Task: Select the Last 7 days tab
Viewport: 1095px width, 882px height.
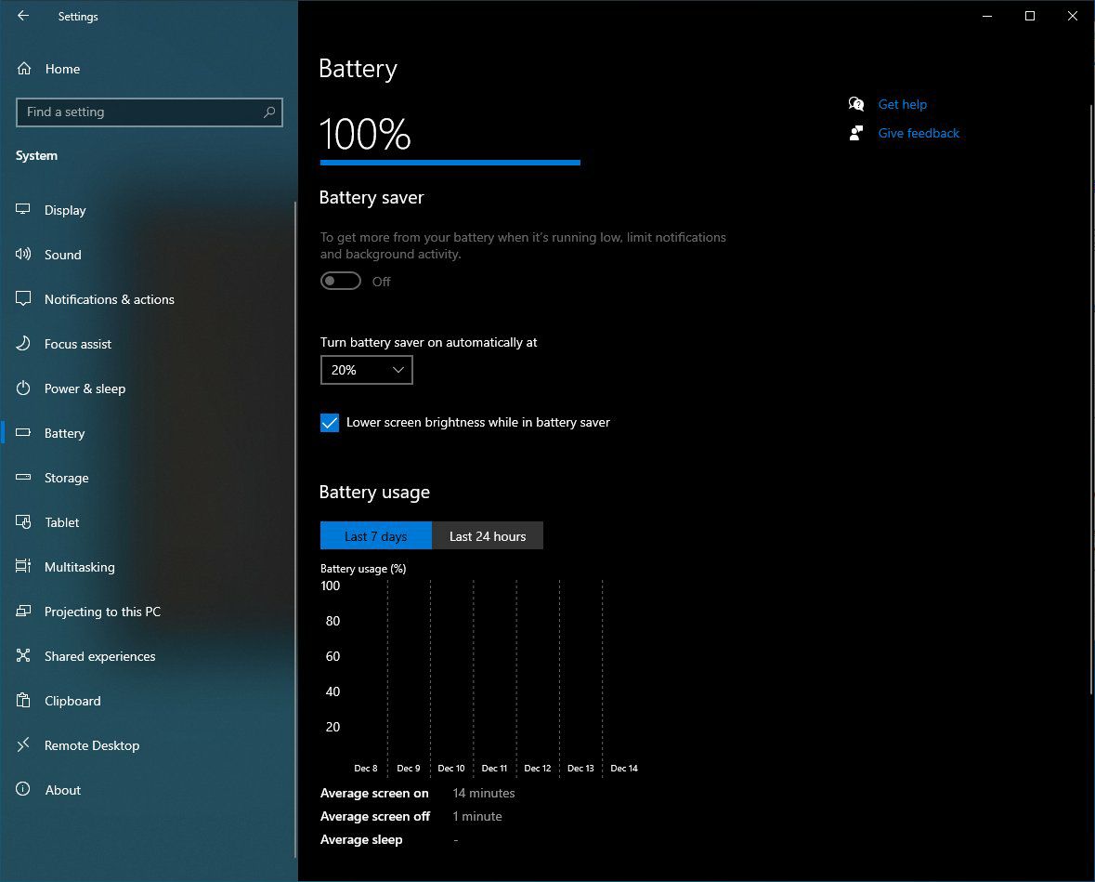Action: coord(376,536)
